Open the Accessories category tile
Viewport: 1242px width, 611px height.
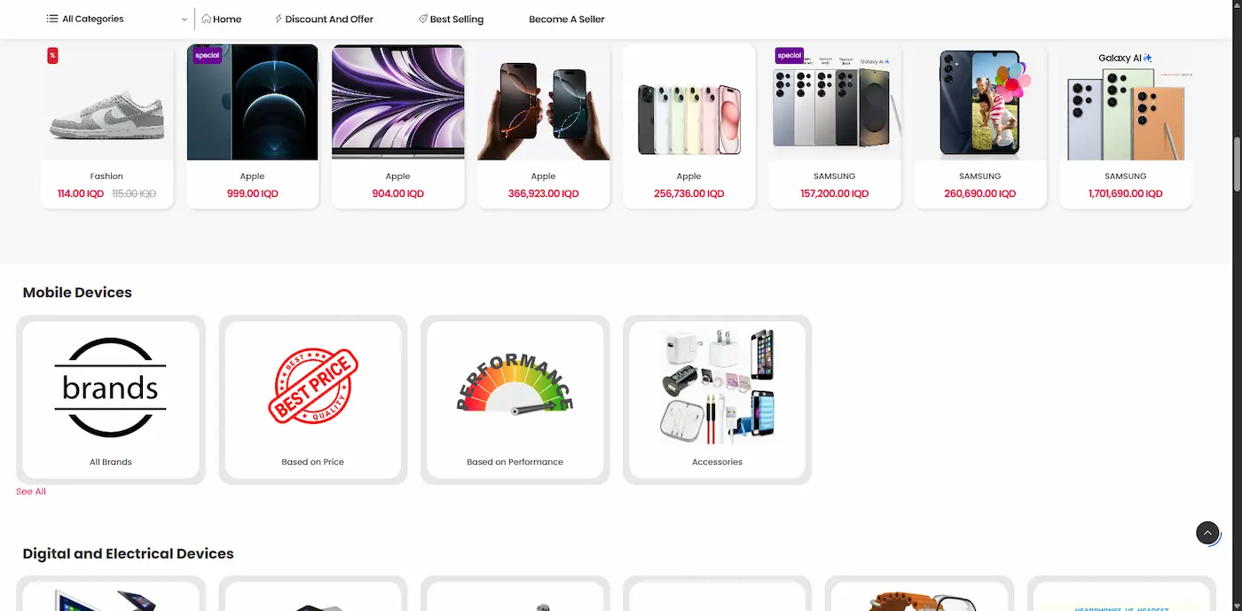718,400
